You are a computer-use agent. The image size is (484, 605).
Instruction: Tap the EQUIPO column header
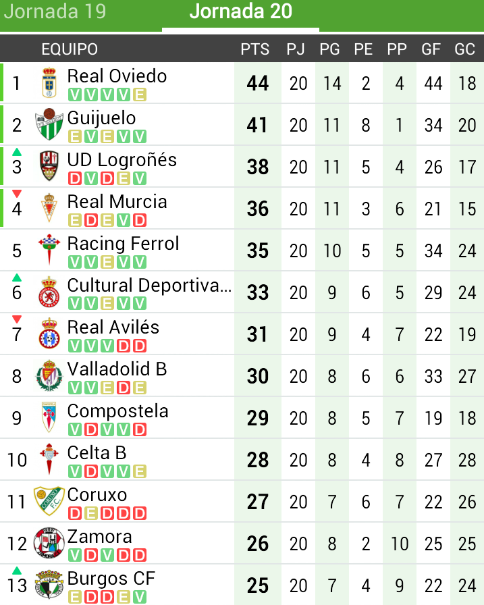click(70, 49)
